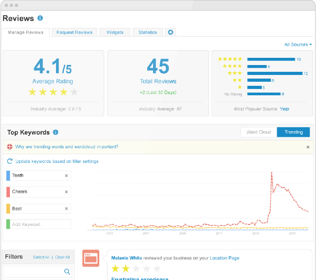Click the Select All filters link
The height and width of the screenshot is (280, 316).
pyautogui.click(x=41, y=257)
